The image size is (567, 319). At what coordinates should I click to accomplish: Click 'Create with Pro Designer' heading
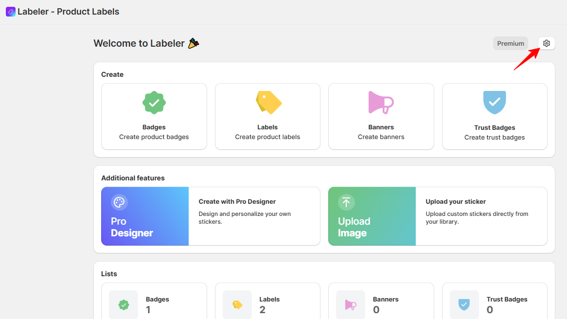(237, 201)
